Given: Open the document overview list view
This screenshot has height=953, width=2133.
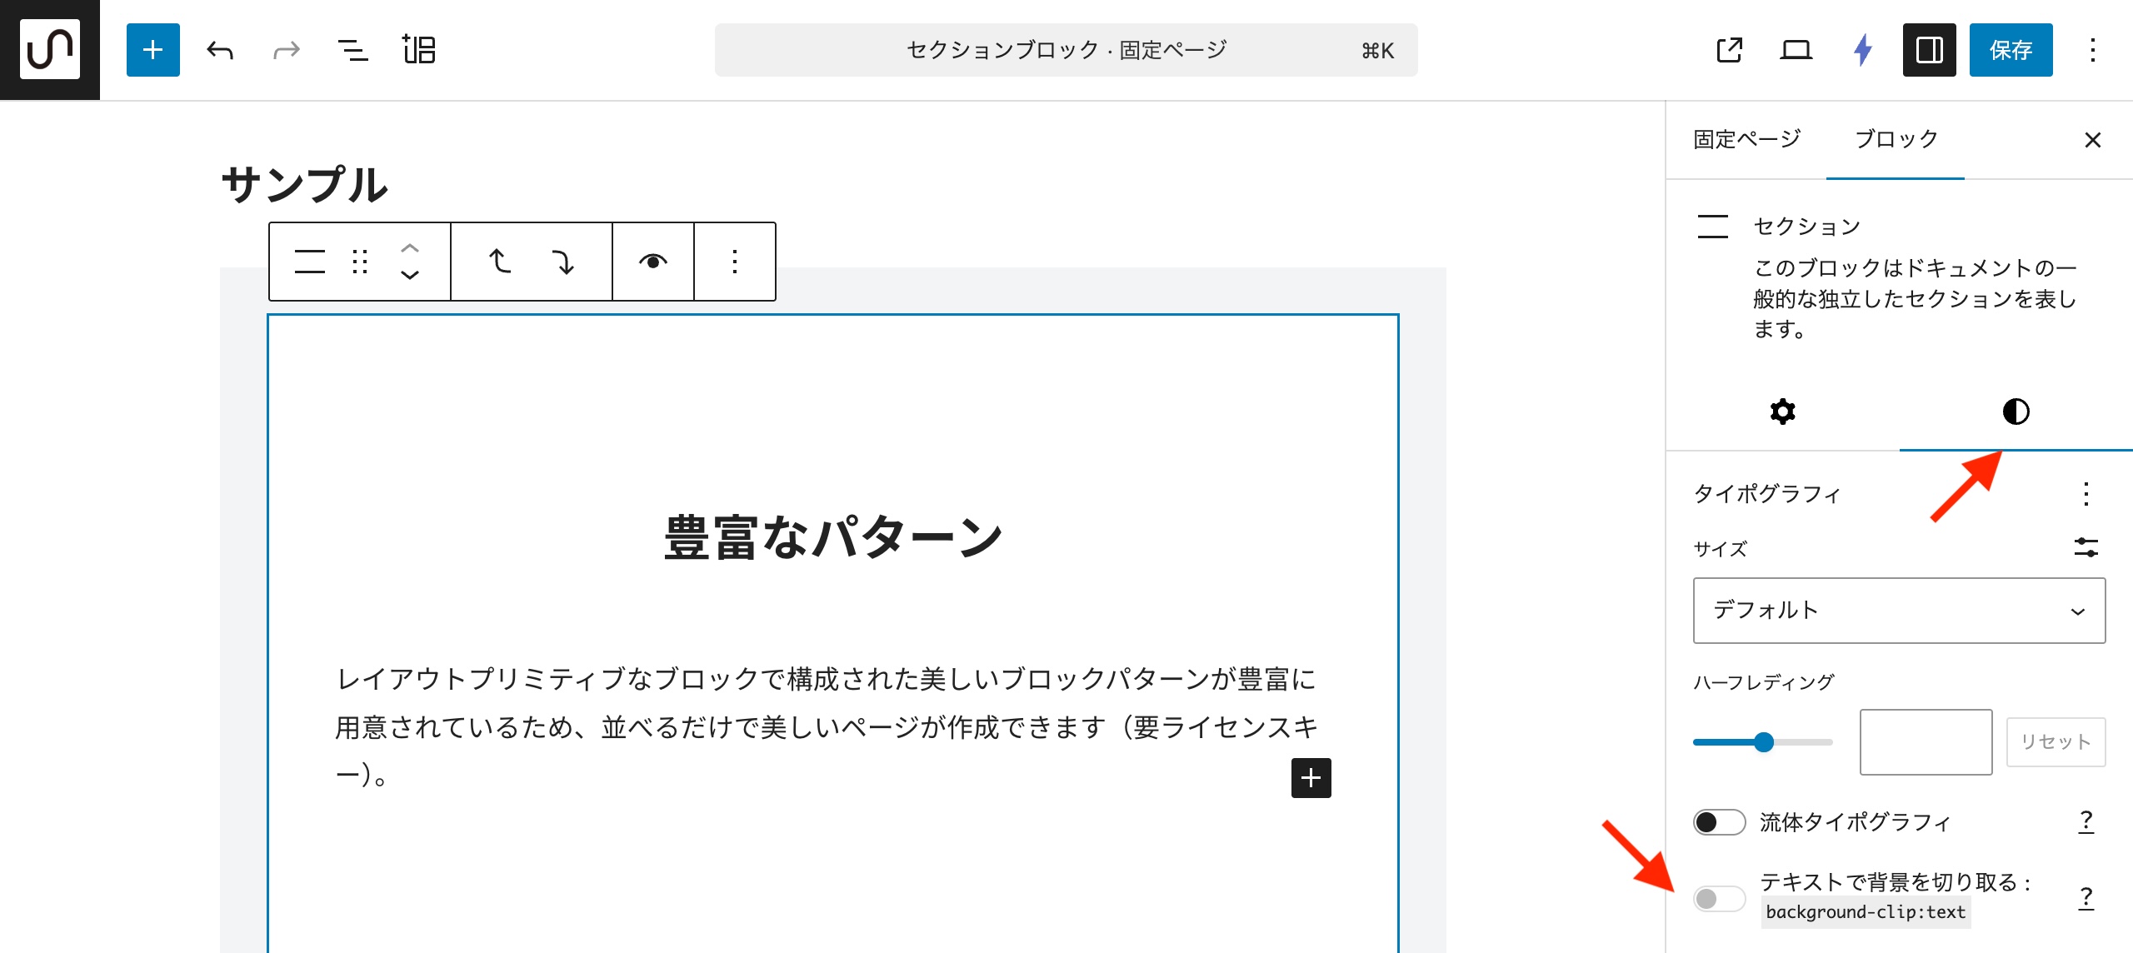Looking at the screenshot, I should 352,50.
